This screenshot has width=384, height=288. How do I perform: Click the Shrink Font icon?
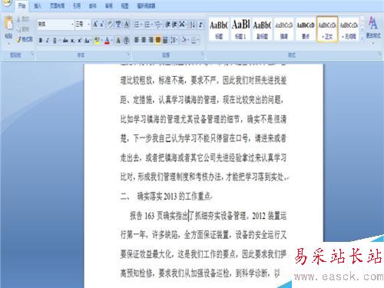[101, 25]
